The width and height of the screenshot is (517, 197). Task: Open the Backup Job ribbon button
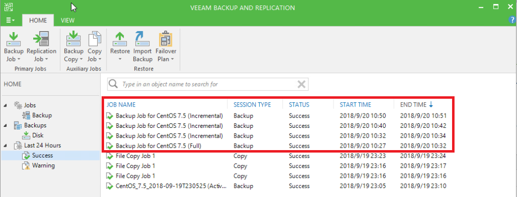(14, 47)
